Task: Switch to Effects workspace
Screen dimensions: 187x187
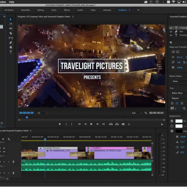Action: pos(67,10)
